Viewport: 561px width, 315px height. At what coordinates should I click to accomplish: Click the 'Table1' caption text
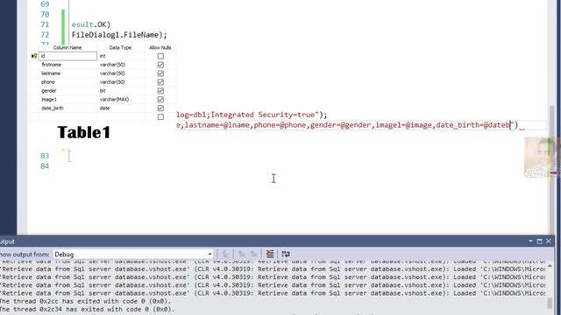pyautogui.click(x=84, y=132)
